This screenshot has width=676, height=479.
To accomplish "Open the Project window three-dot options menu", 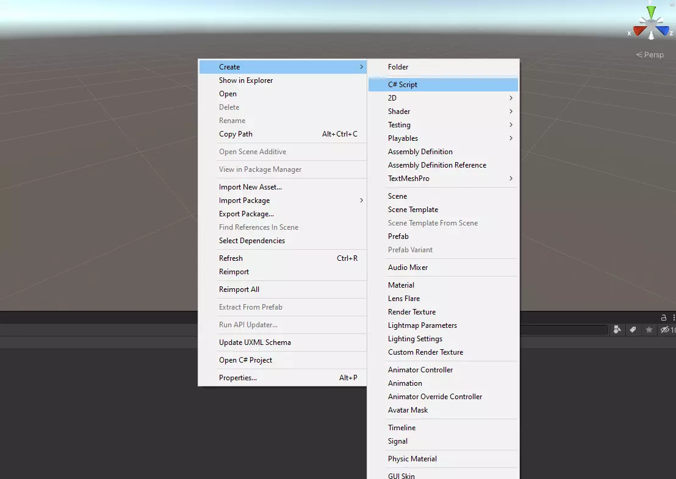I will [674, 318].
